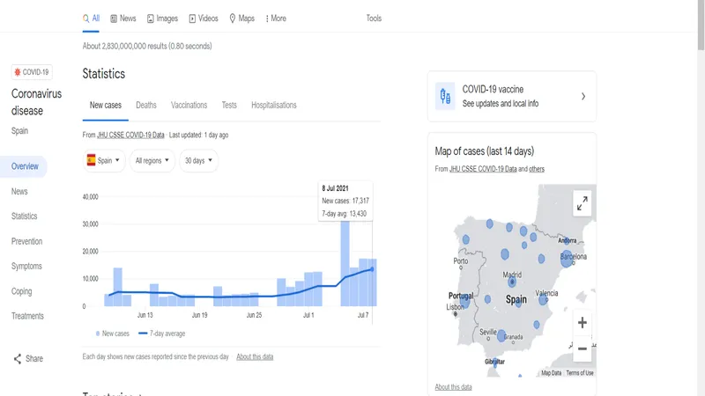The height and width of the screenshot is (396, 705).
Task: Click the tallest bar in the cases chart
Action: 345,263
